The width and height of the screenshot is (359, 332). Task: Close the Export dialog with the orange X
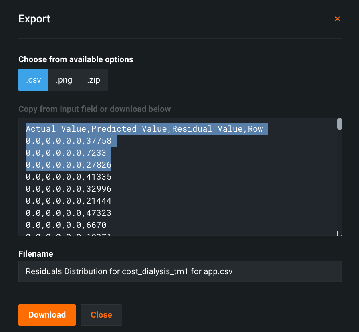coord(337,19)
